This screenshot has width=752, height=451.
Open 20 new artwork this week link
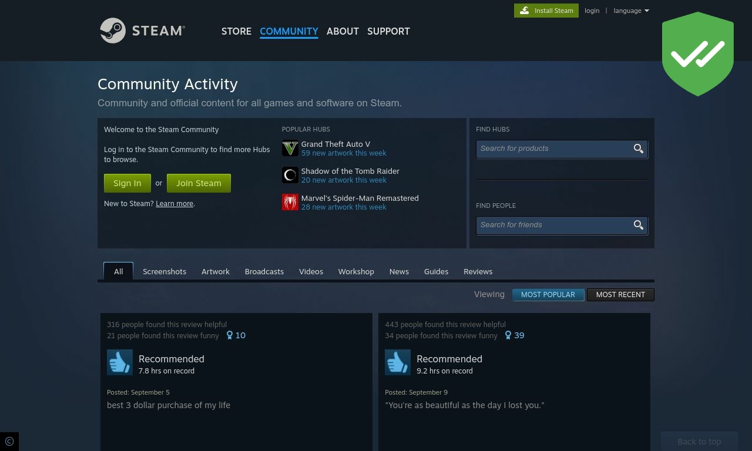pyautogui.click(x=344, y=180)
